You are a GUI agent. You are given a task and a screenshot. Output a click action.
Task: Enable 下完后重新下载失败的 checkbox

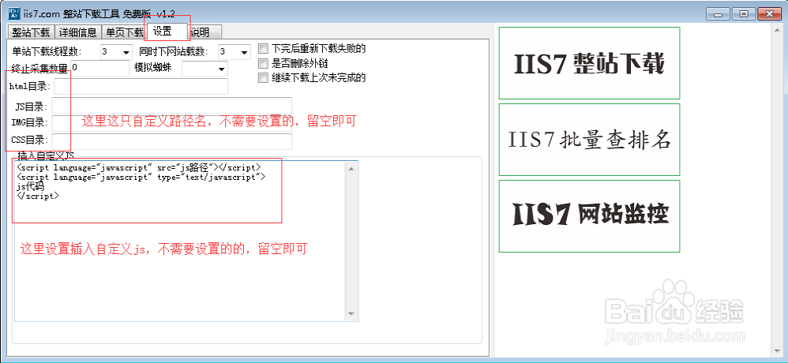pyautogui.click(x=264, y=49)
